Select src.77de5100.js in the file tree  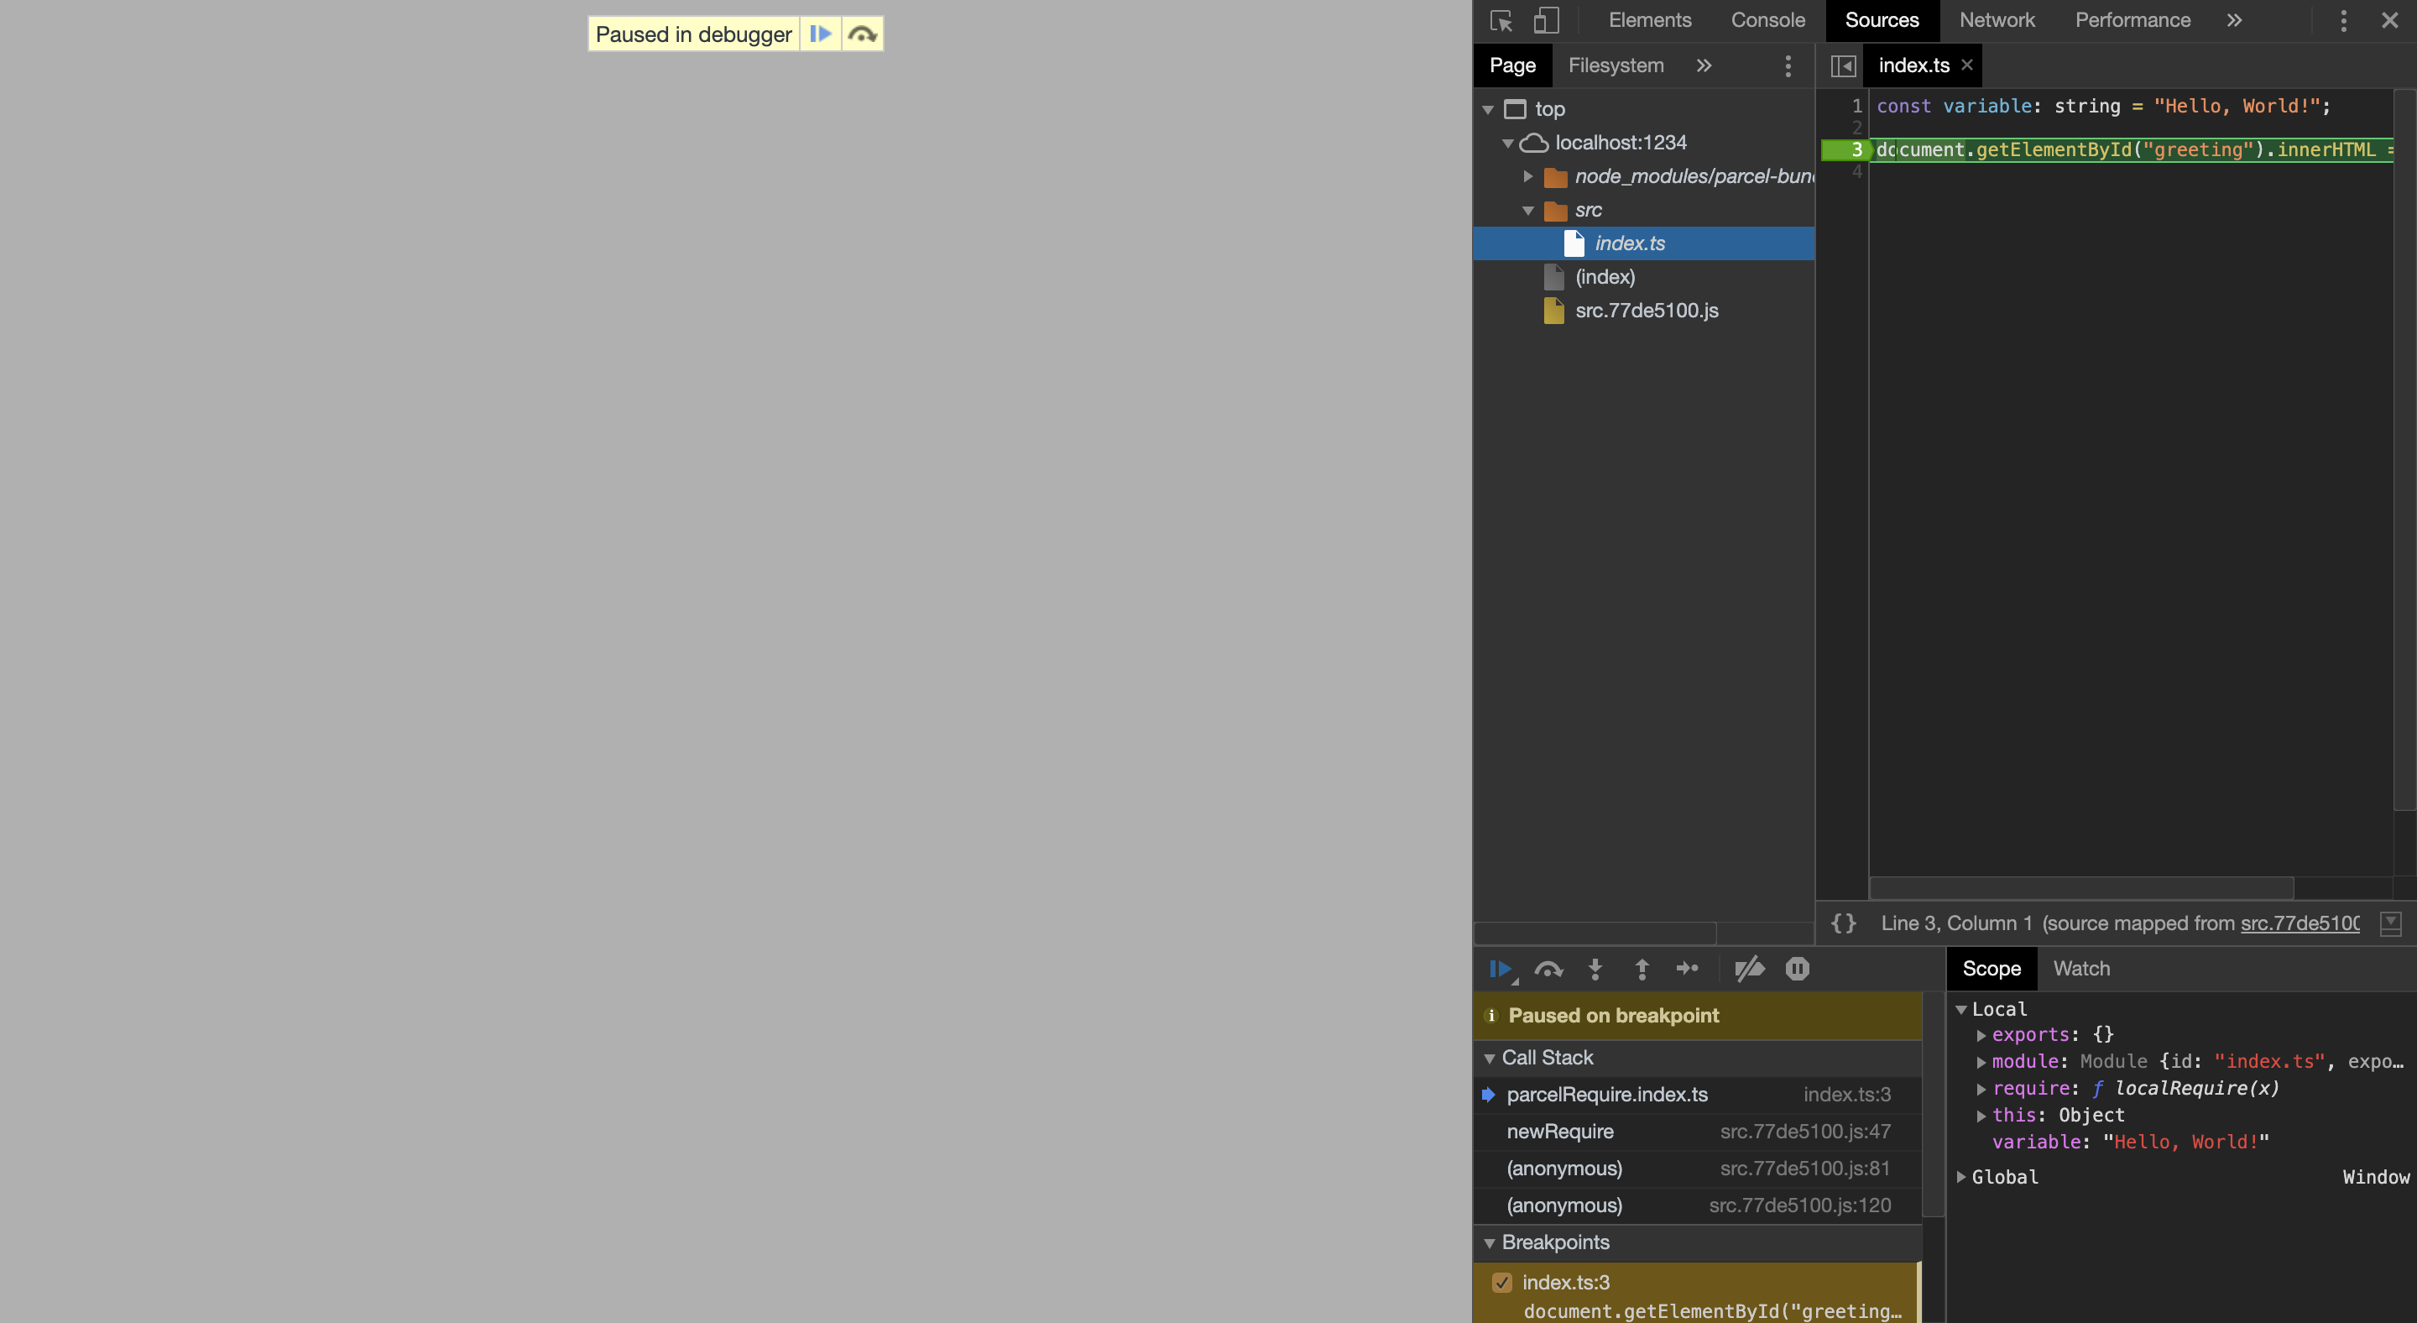pyautogui.click(x=1646, y=311)
